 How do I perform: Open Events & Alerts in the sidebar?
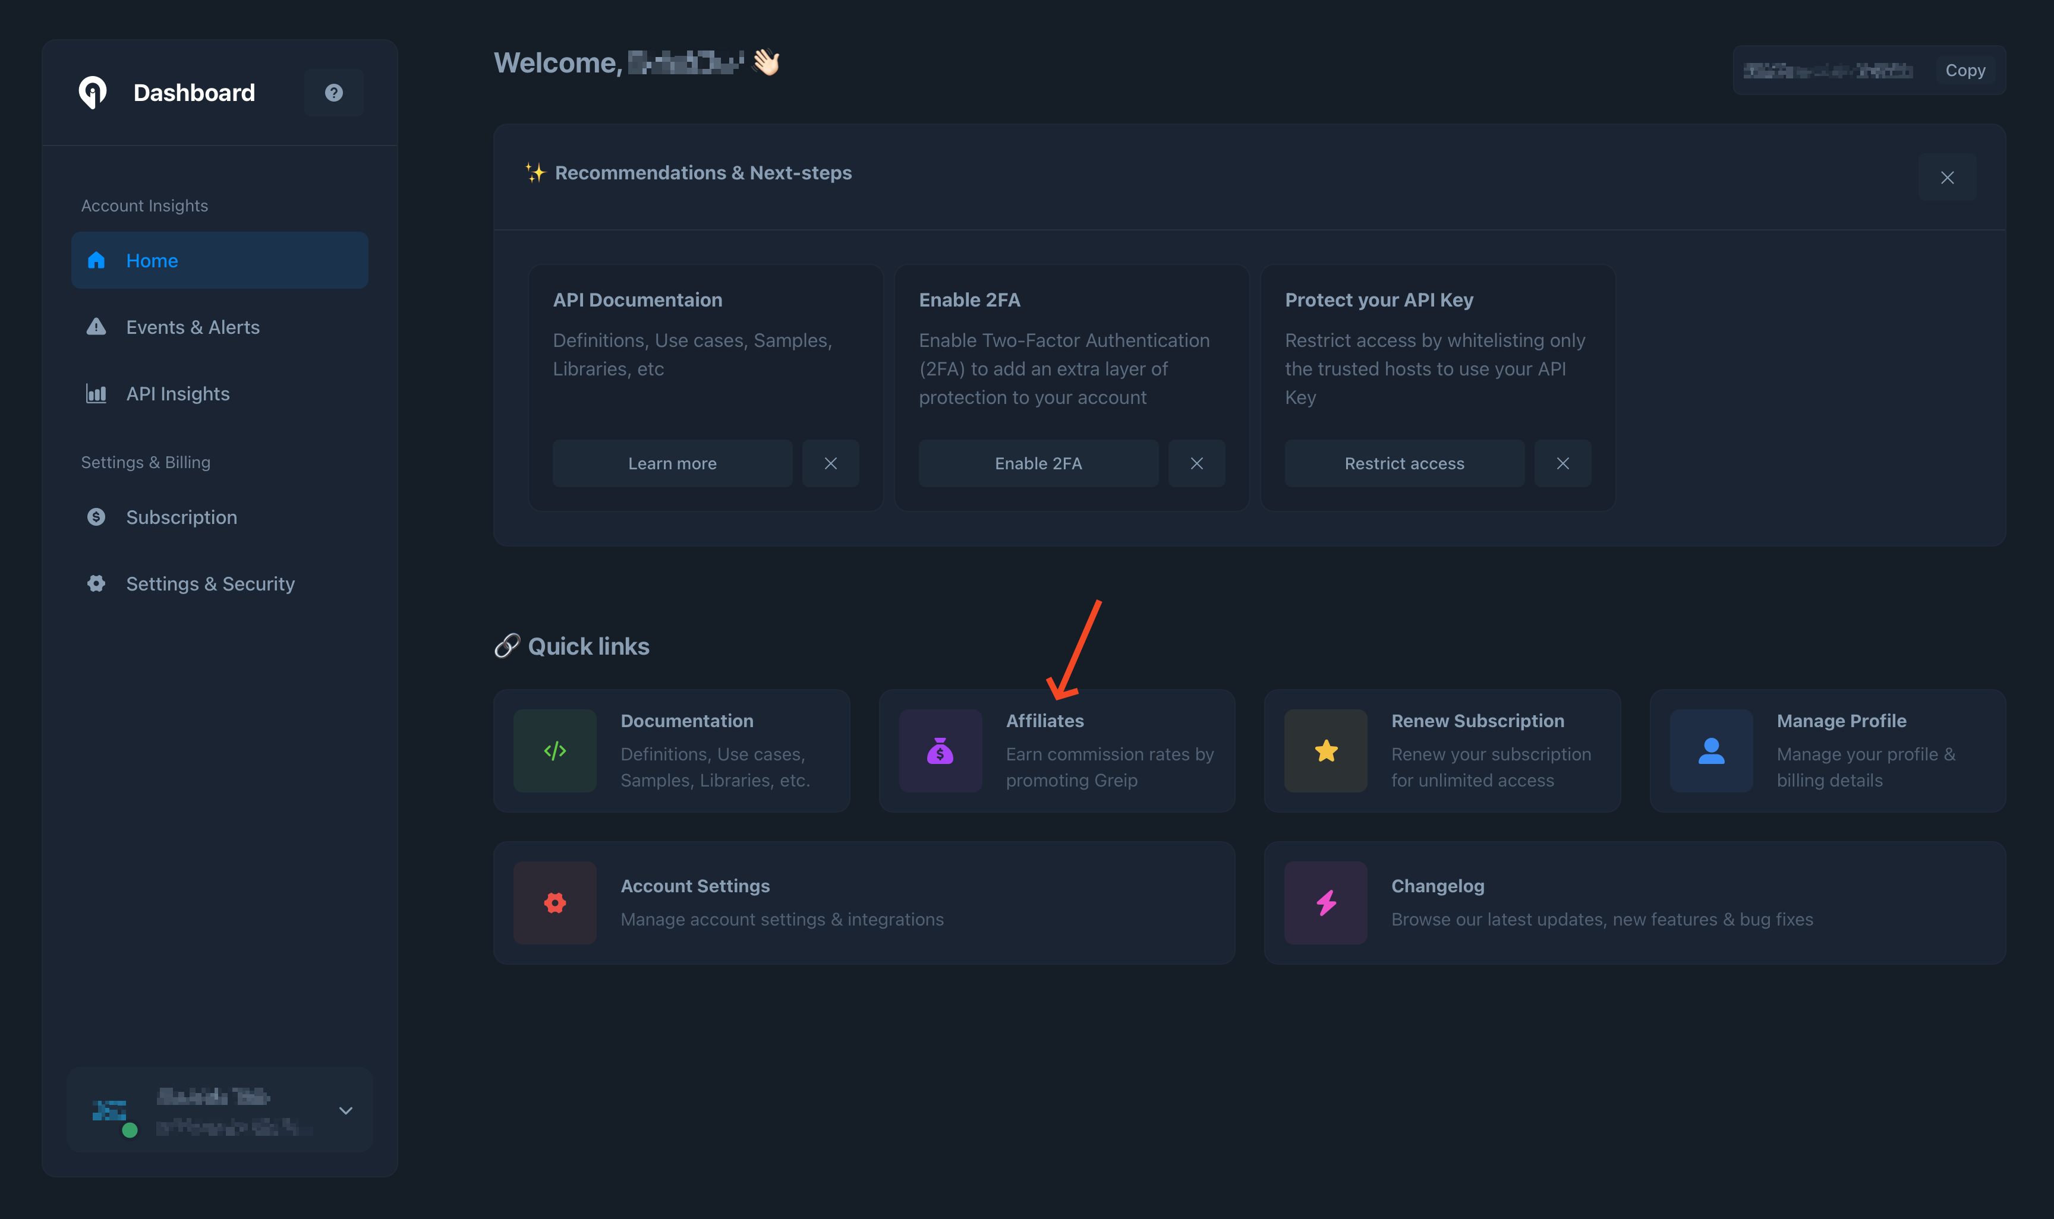tap(192, 327)
